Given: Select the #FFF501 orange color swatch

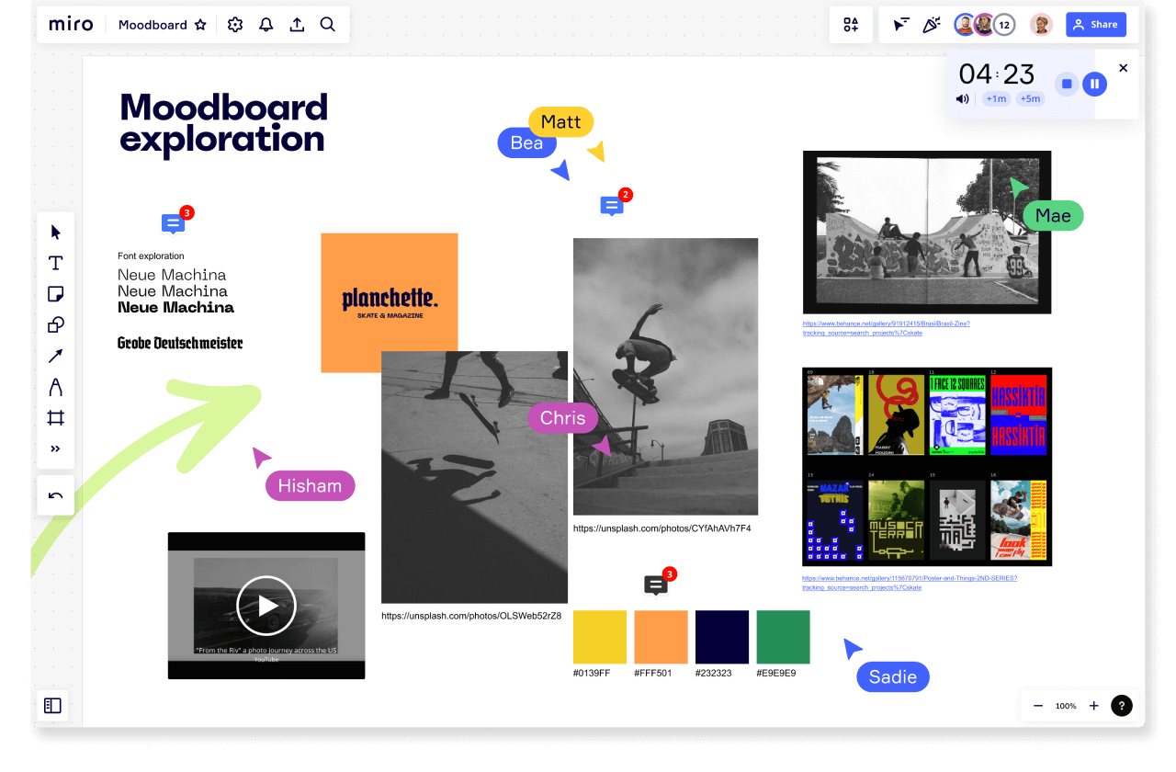Looking at the screenshot, I should (661, 636).
